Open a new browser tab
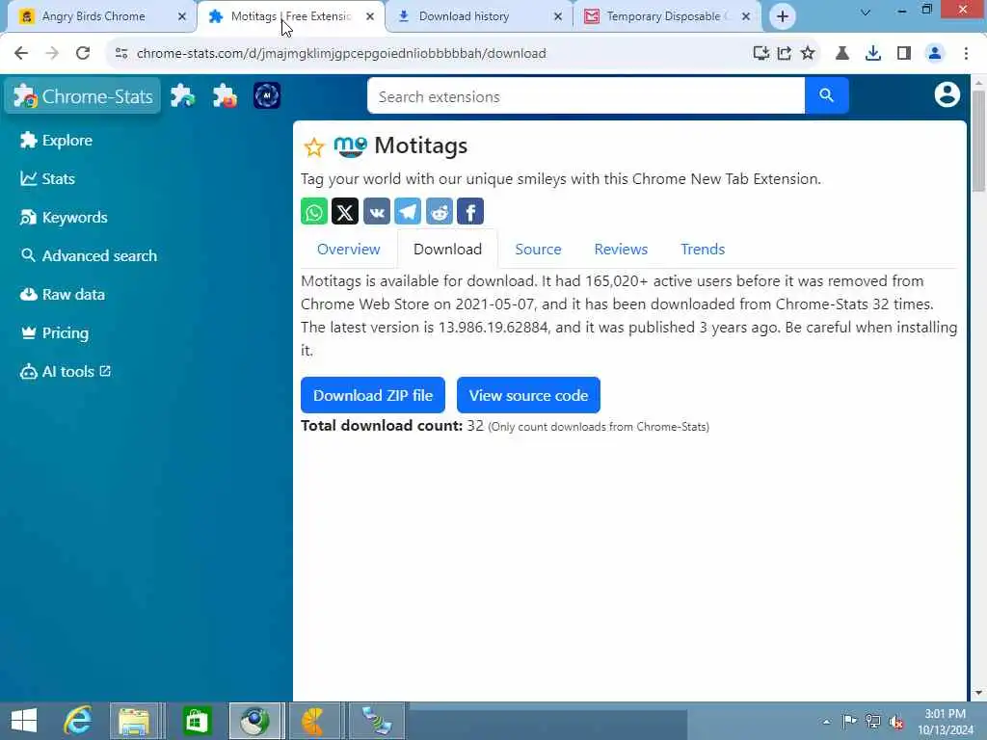Viewport: 987px width, 740px height. tap(783, 16)
